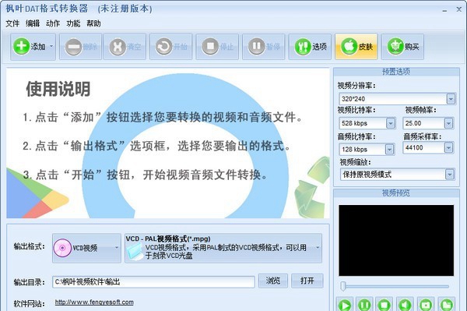Click the snapshot camera icon under preview

point(426,305)
